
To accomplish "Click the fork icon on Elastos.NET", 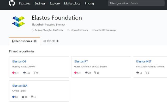I will tap(146, 73).
